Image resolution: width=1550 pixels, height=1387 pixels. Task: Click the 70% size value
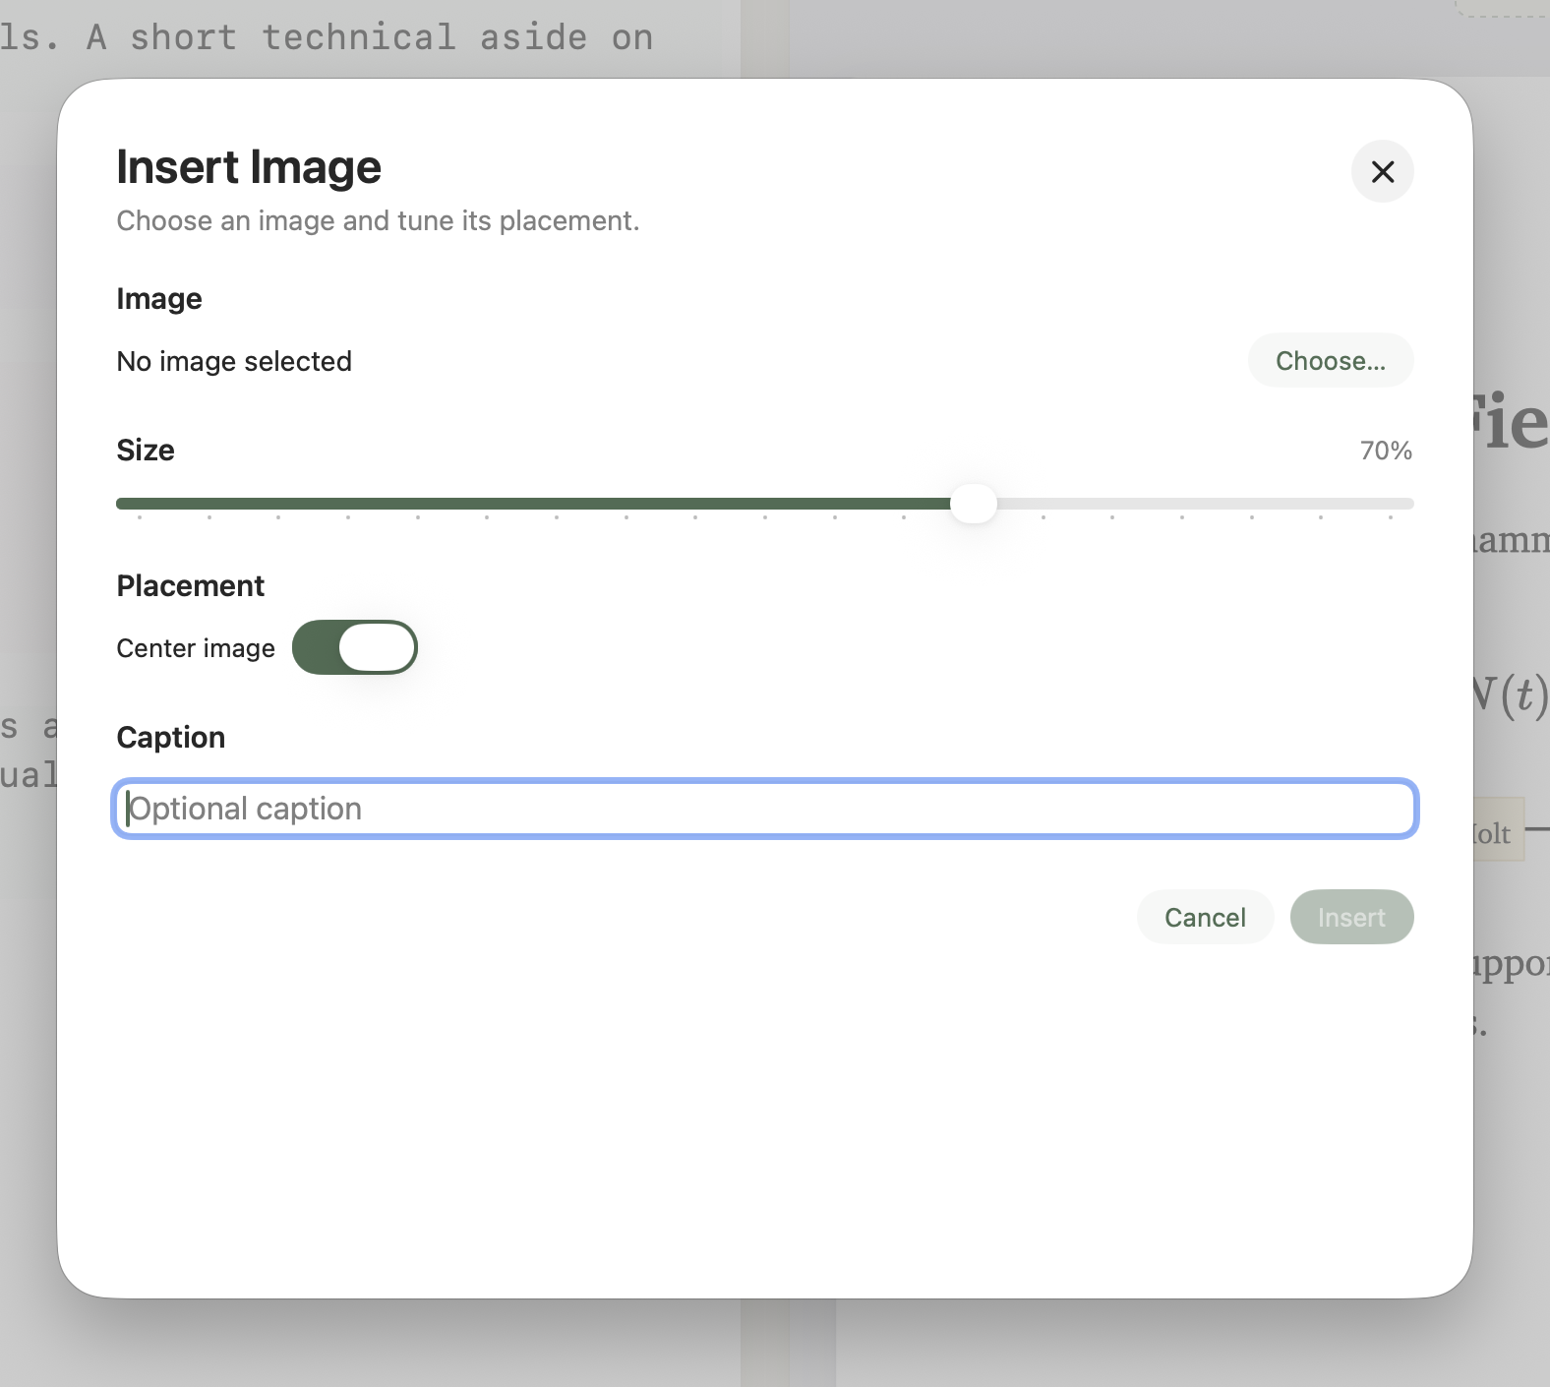pos(1386,451)
